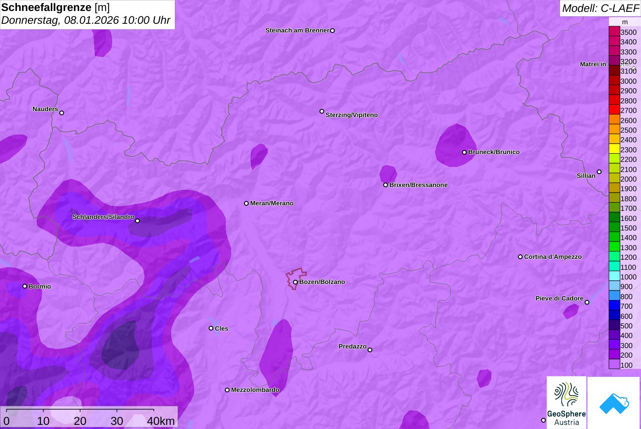
Task: Click the blue cloud arrow logo
Action: 614,402
